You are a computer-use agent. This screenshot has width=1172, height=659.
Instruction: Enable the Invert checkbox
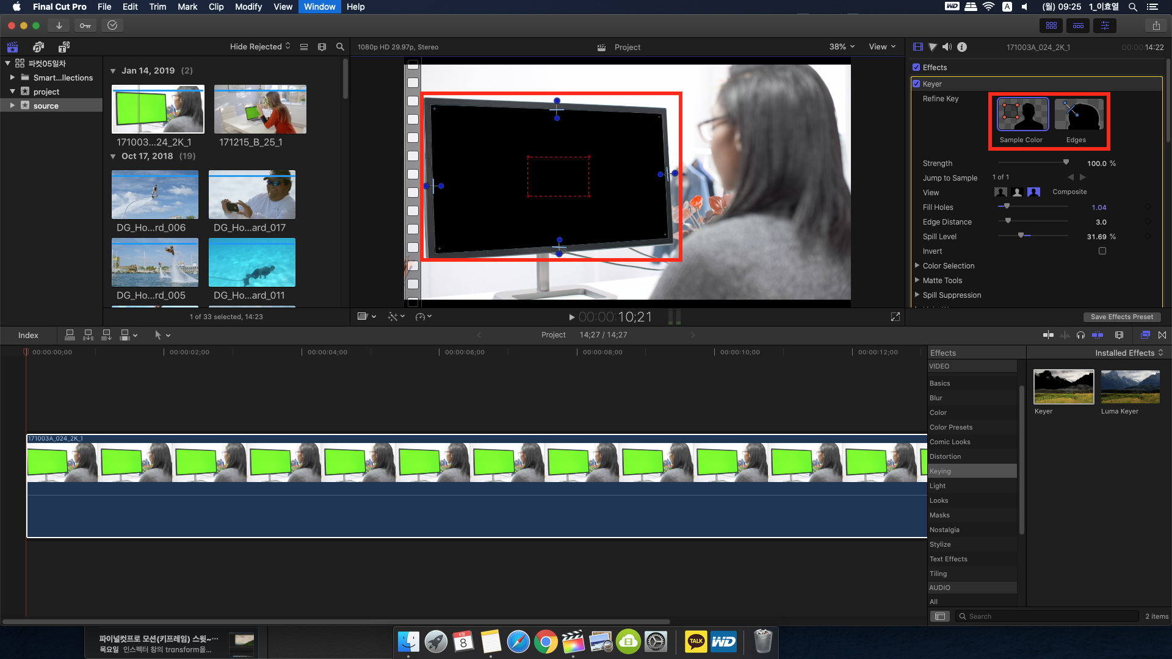coord(1102,251)
